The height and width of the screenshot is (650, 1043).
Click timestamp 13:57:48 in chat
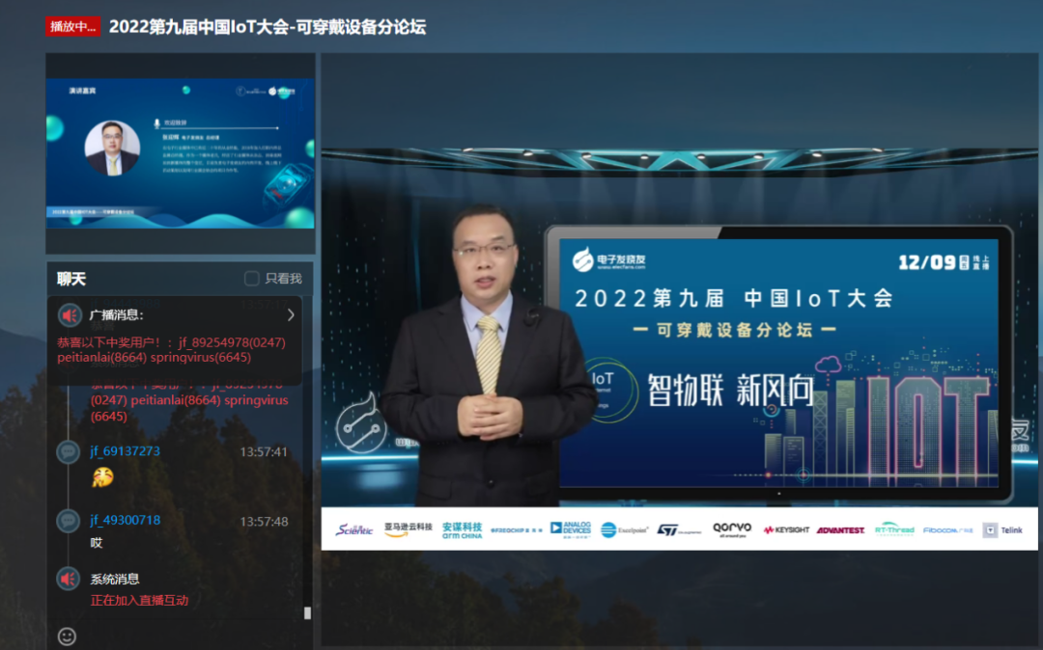point(264,522)
